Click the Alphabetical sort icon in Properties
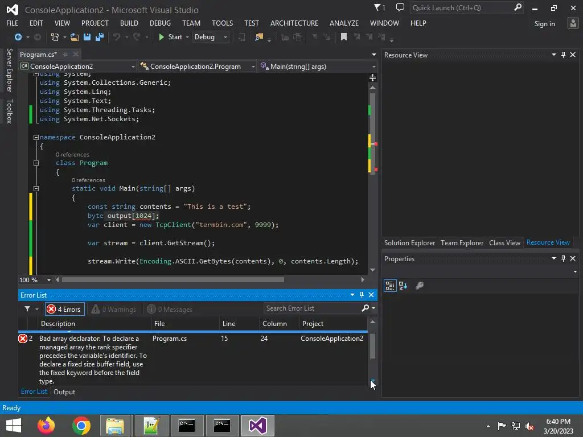 pos(403,286)
